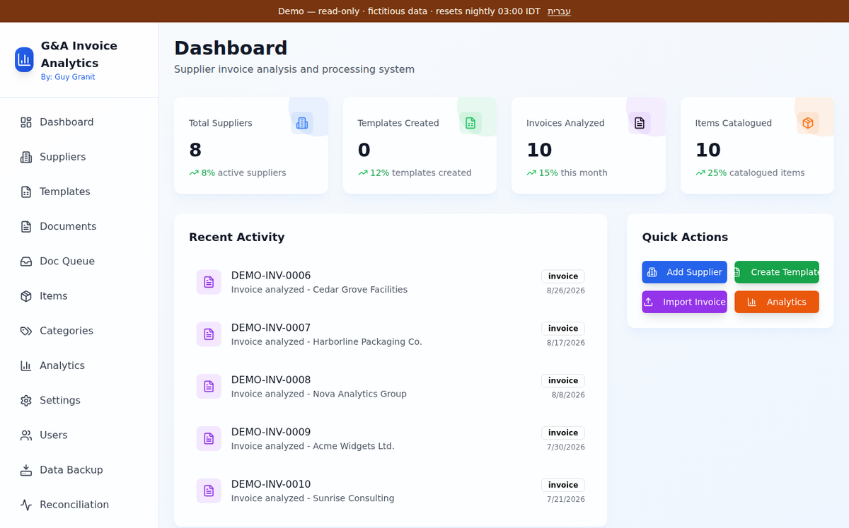Click the Doc Queue inbox icon
849x528 pixels.
pos(26,262)
